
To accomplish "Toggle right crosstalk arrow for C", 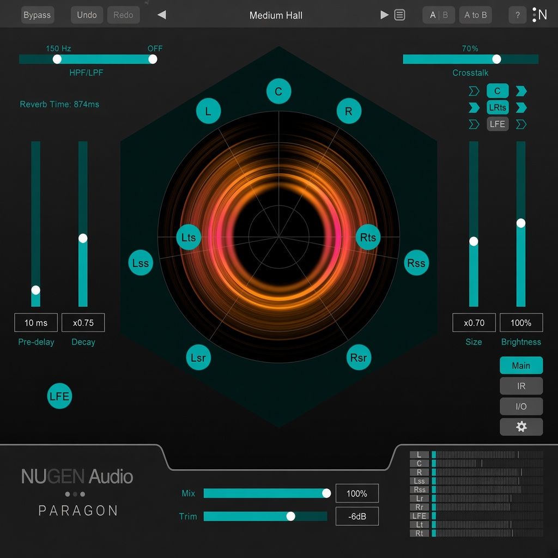I will [x=521, y=91].
